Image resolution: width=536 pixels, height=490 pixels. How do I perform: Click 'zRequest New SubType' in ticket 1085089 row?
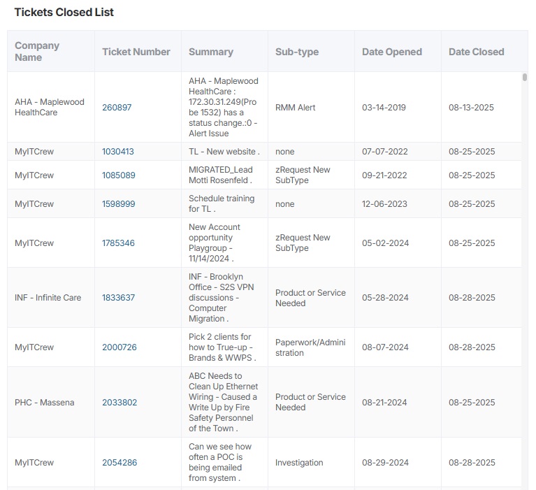click(303, 175)
